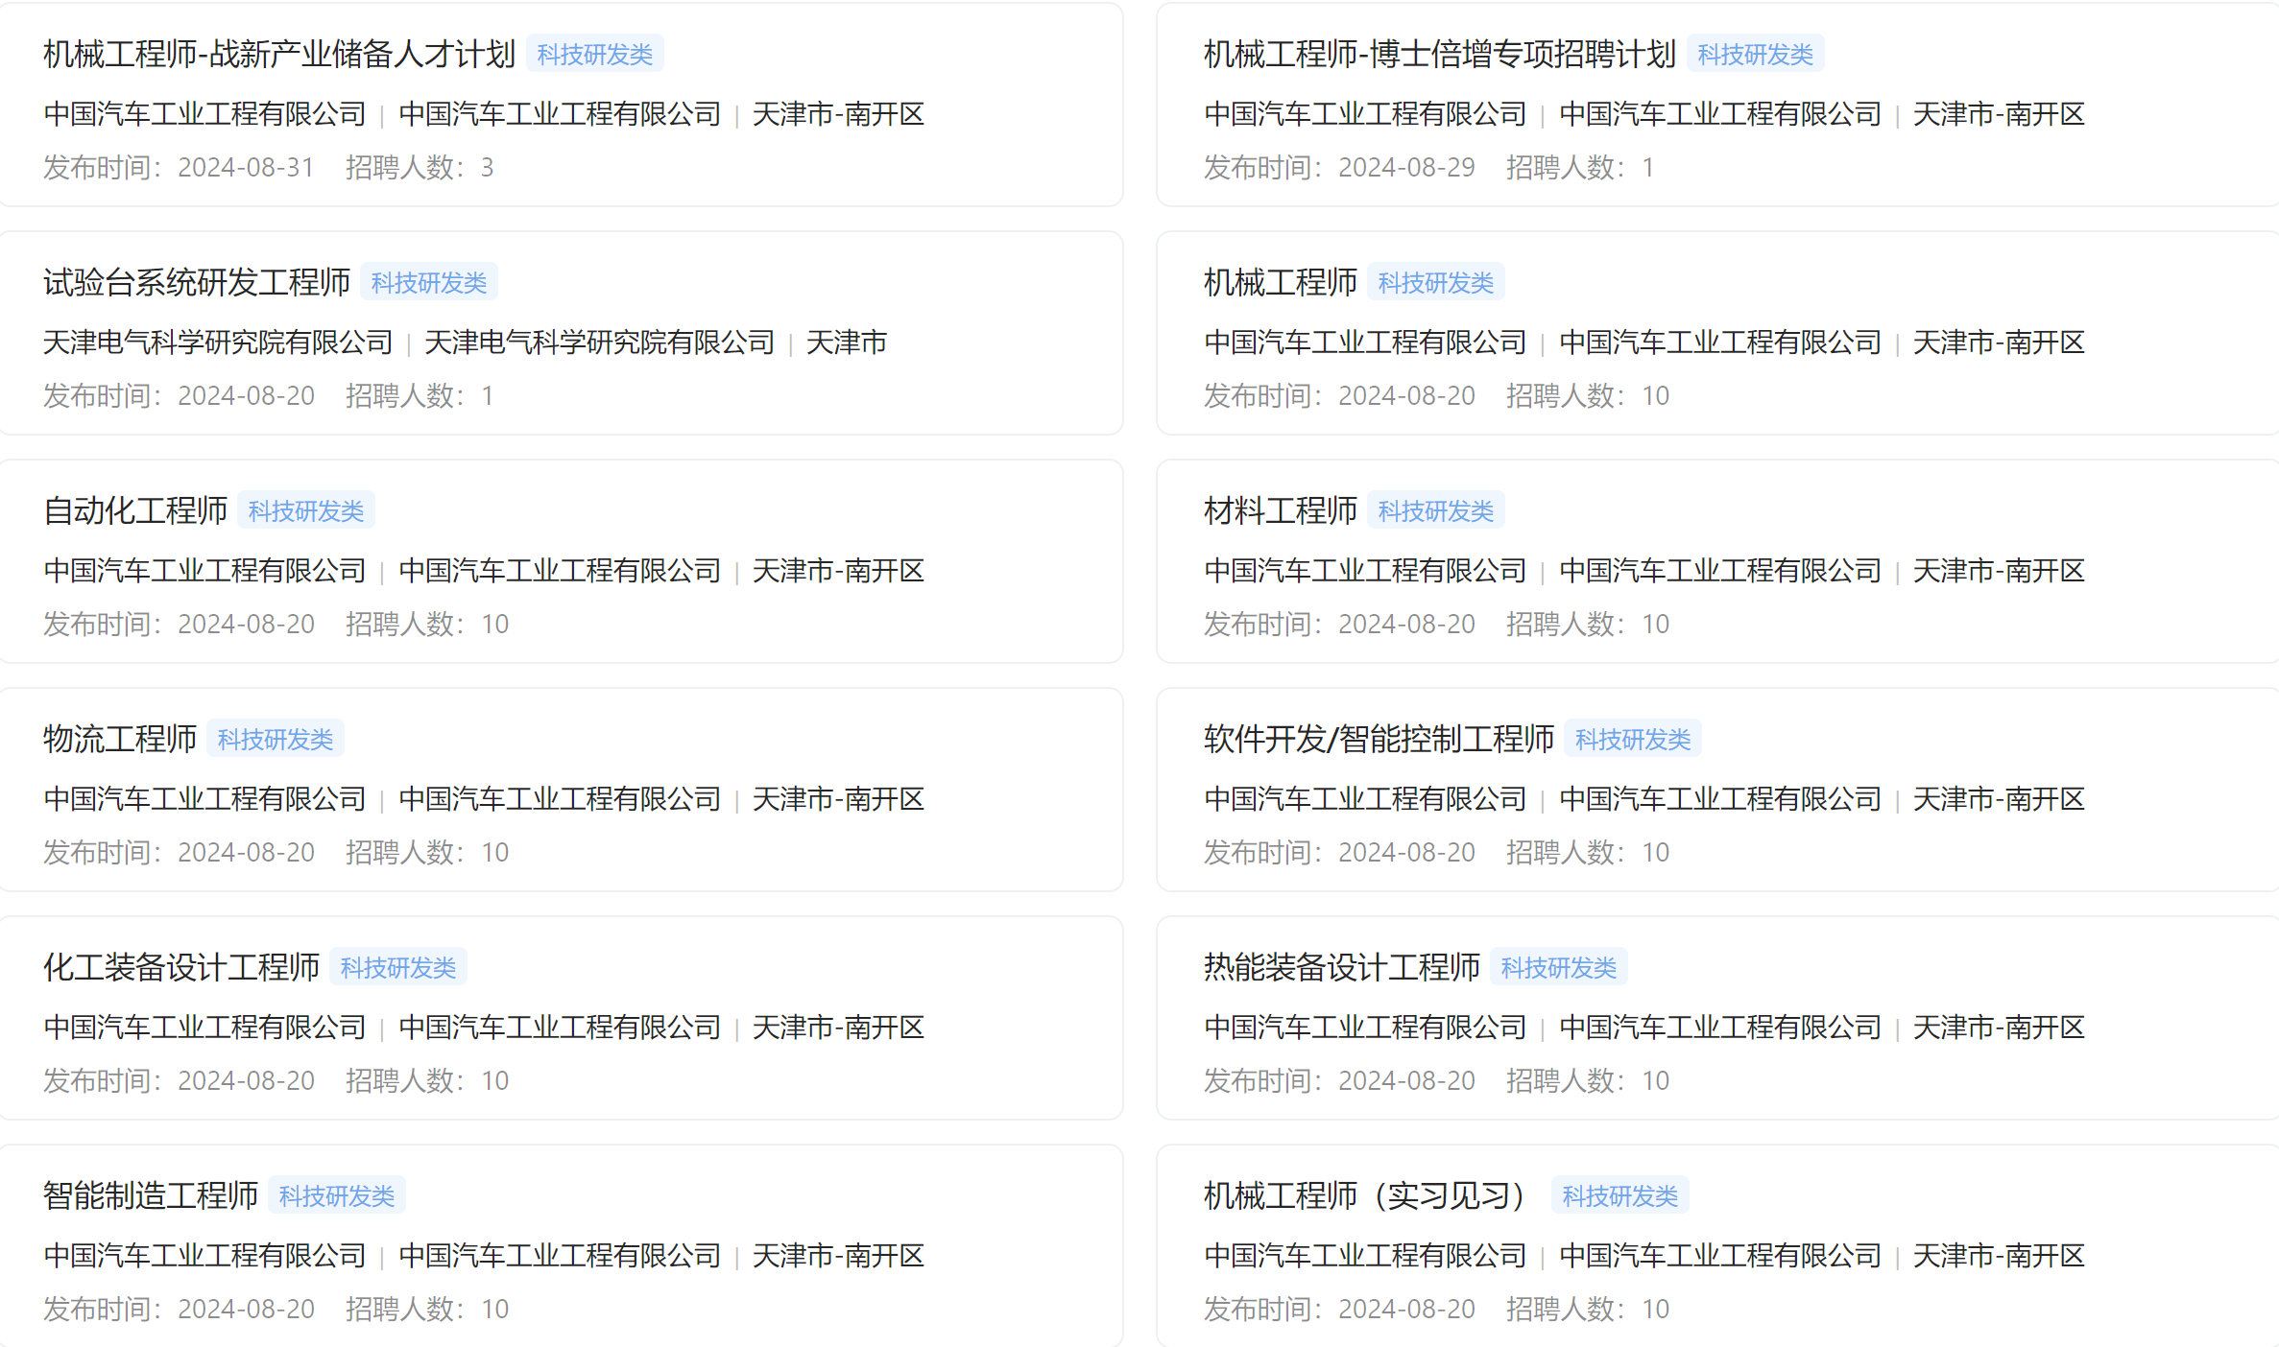Click 科技研发类 tag on 战新产业储备人才计划

[x=595, y=55]
